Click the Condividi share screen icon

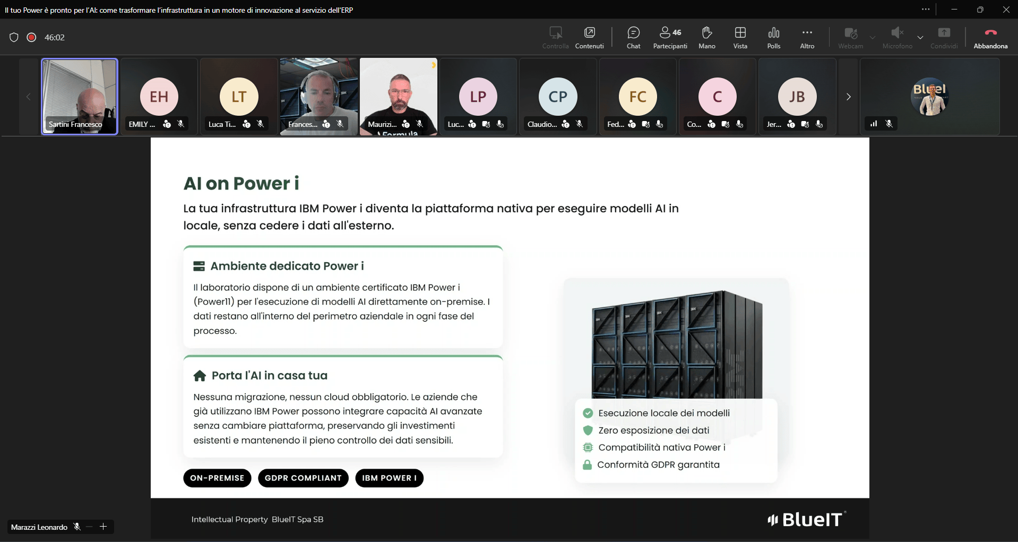click(x=944, y=32)
